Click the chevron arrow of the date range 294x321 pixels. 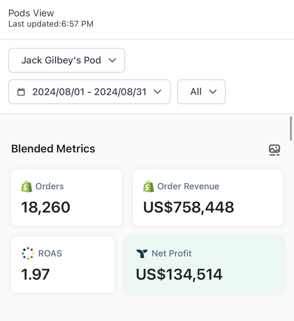coord(157,92)
